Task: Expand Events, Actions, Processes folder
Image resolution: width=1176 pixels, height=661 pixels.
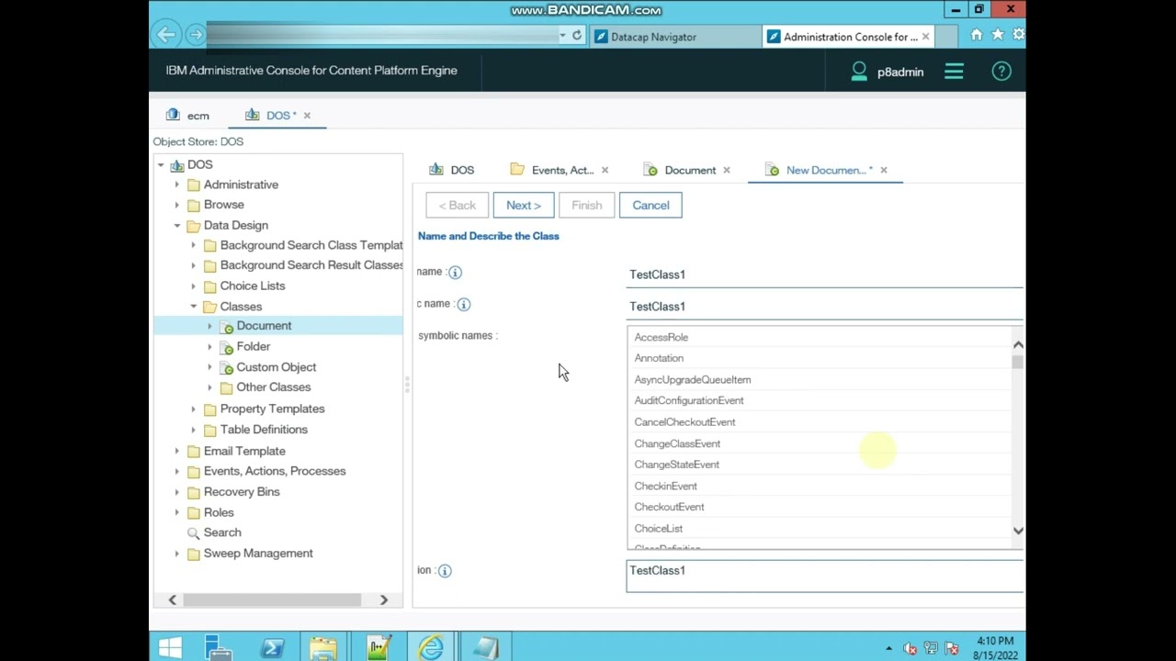Action: tap(177, 471)
